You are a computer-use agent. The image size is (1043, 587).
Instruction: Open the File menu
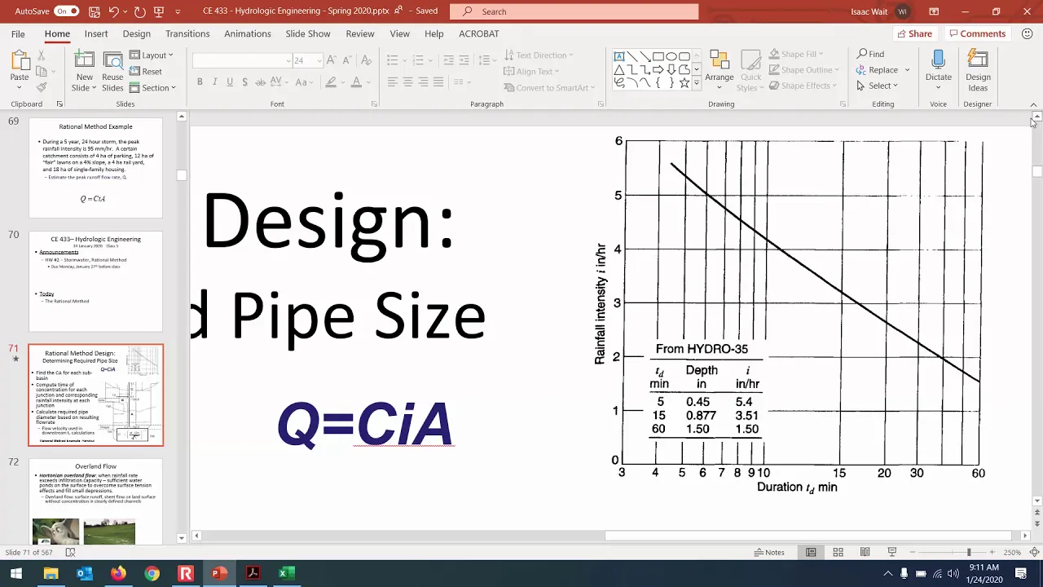point(18,33)
